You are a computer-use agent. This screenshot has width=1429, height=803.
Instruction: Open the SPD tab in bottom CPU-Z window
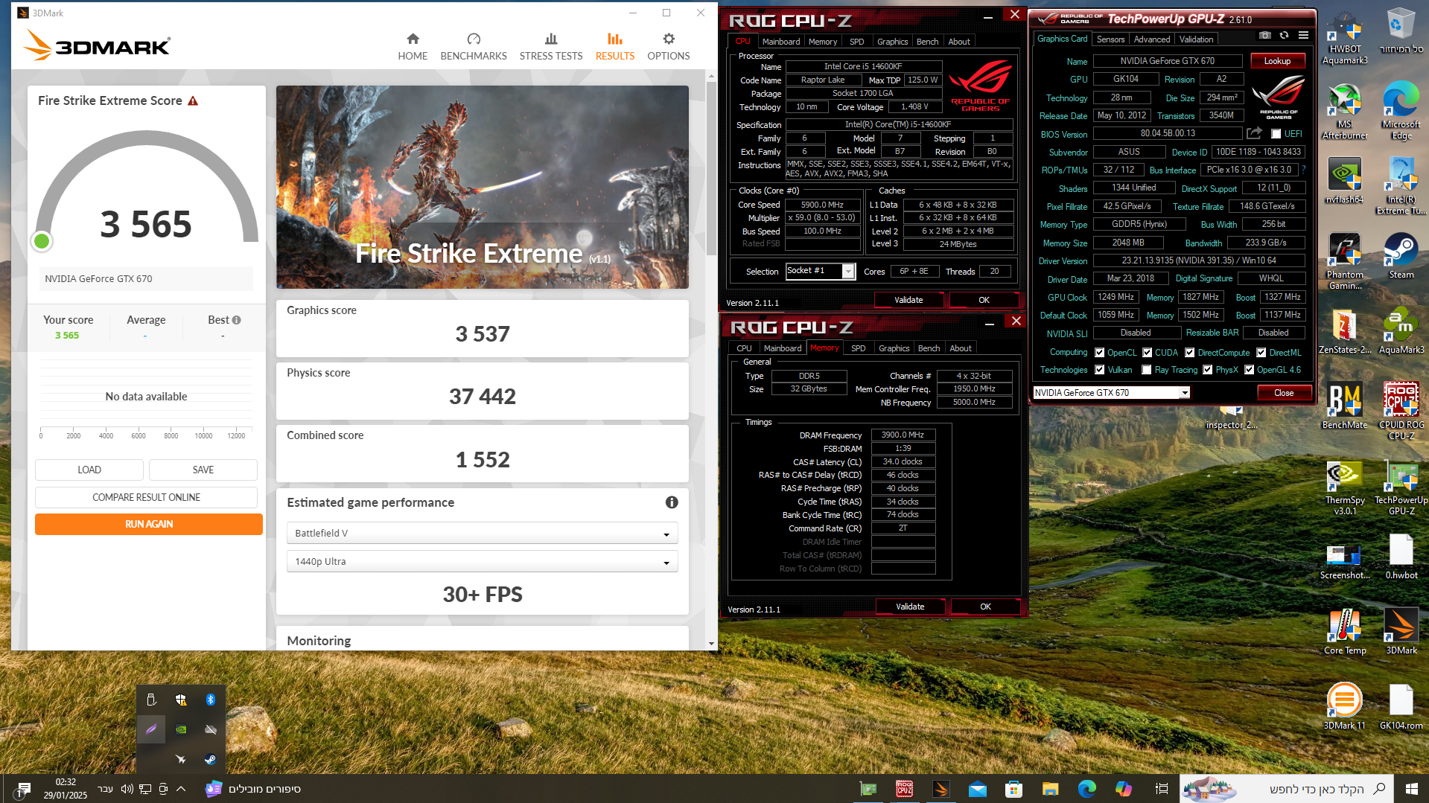point(859,348)
